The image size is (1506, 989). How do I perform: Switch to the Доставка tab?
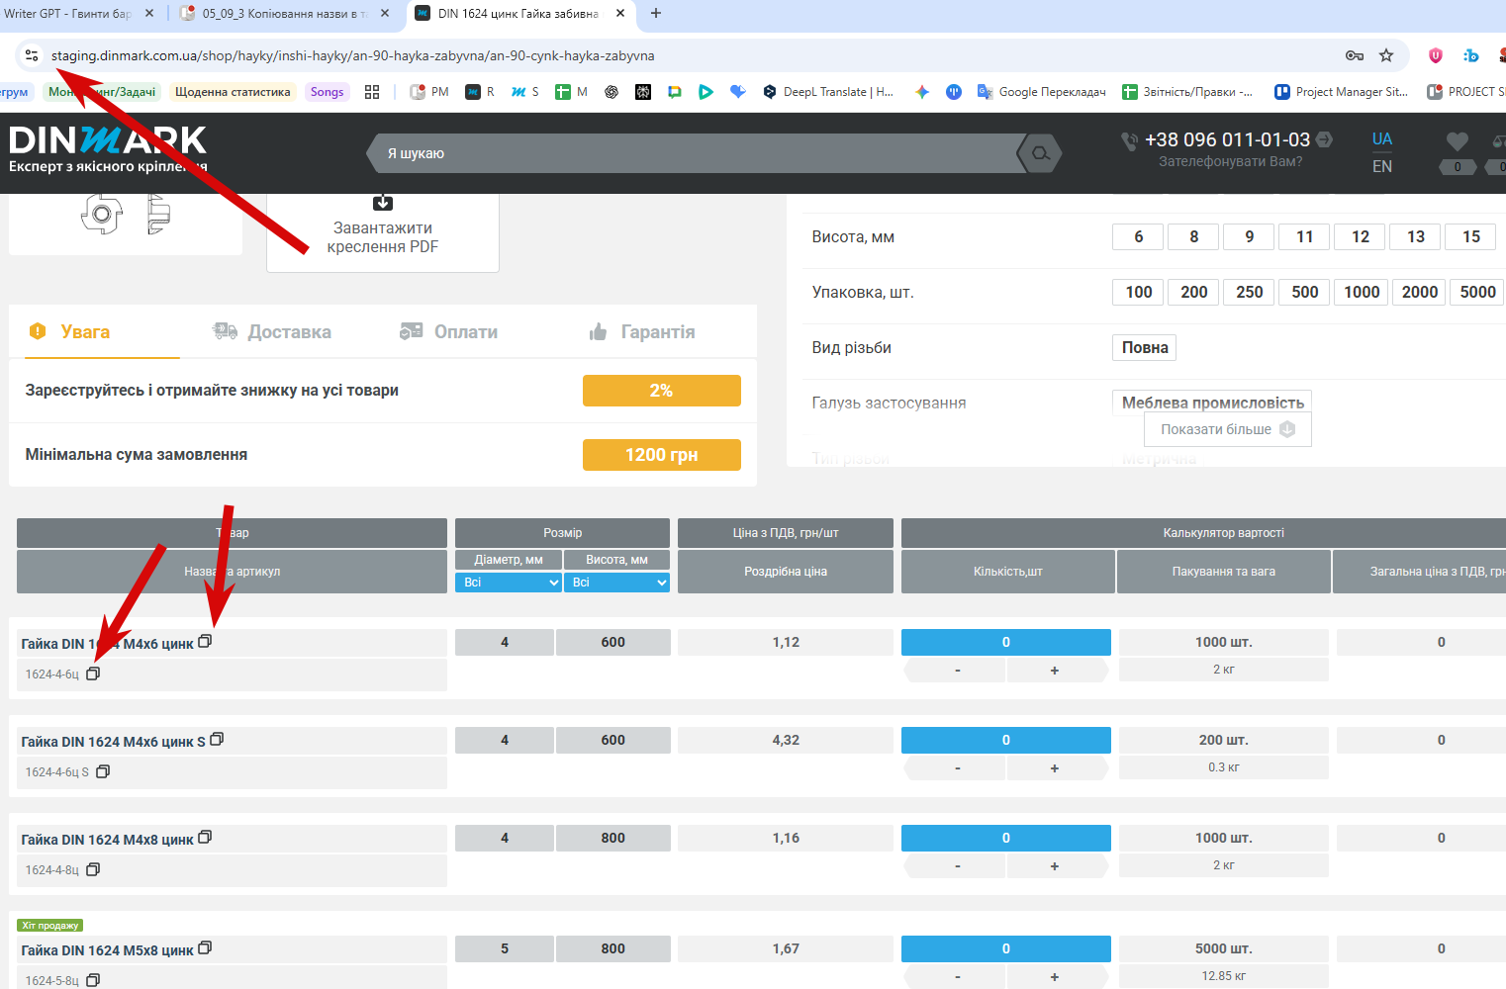[272, 332]
